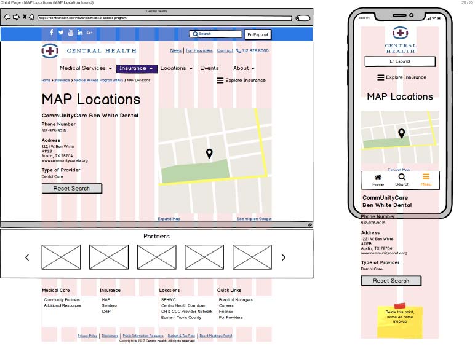The height and width of the screenshot is (346, 475).
Task: Click the Expand Map link under desktop map
Action: tap(169, 219)
